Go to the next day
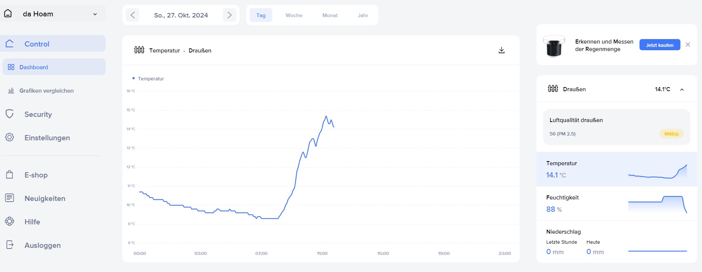 [x=229, y=15]
